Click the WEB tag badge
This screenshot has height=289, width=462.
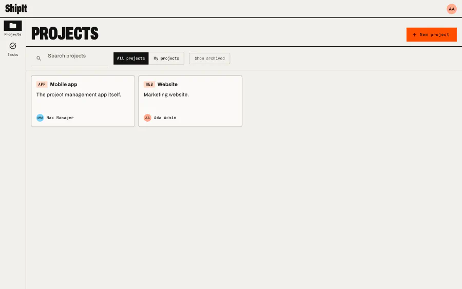[x=149, y=84]
